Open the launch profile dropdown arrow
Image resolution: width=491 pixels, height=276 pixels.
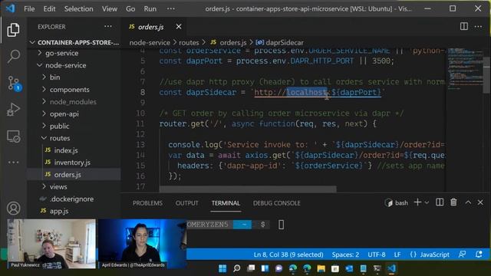point(427,202)
